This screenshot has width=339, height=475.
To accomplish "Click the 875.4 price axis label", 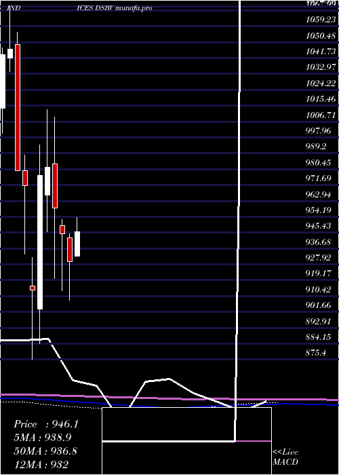I will tap(317, 353).
